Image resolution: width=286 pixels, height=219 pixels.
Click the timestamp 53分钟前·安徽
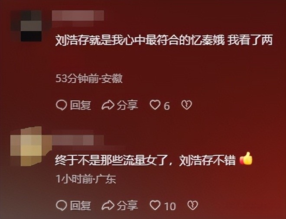click(x=89, y=79)
